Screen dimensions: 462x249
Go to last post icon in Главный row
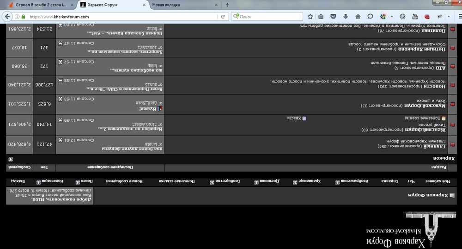[60, 140]
